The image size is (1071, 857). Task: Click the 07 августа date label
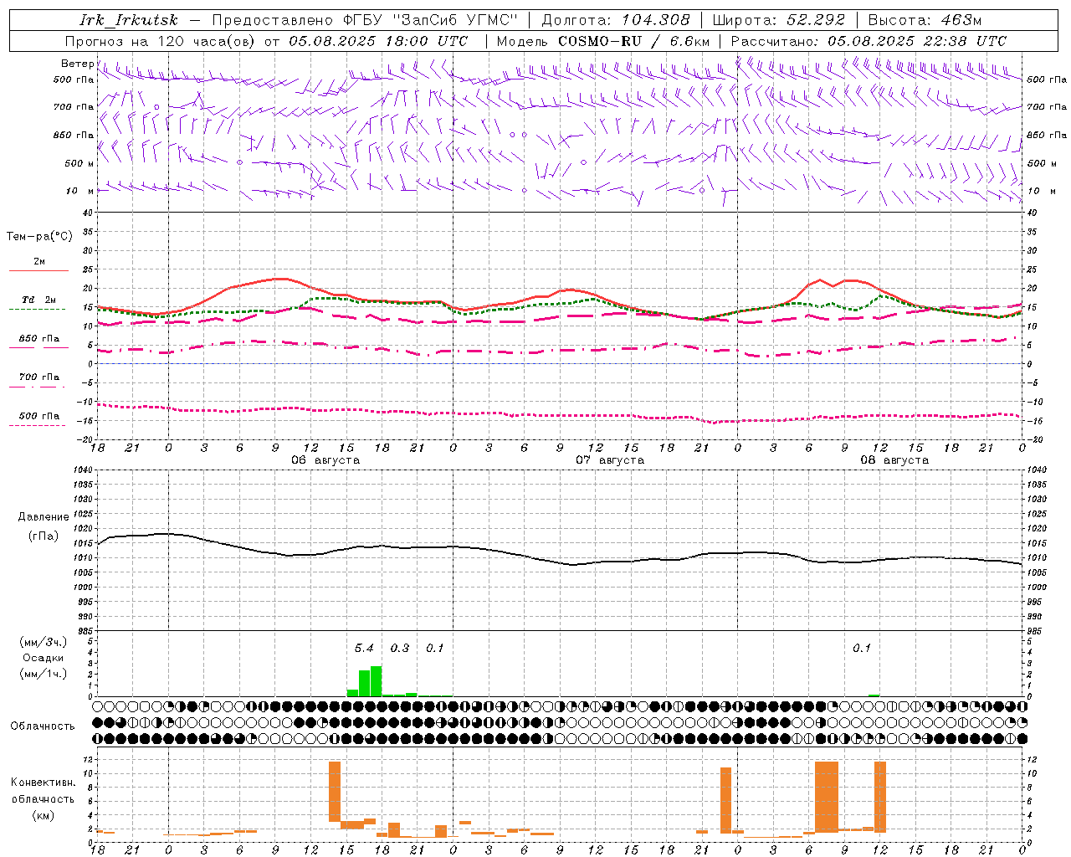tap(610, 460)
